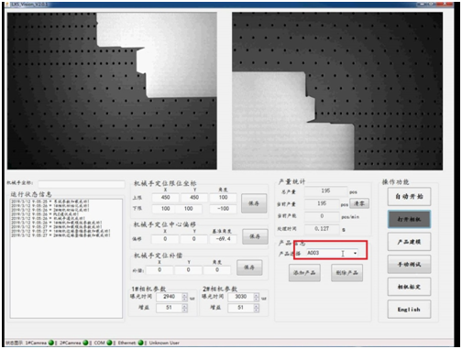Start 手动测试 manual test
462x349 pixels.
(x=409, y=265)
